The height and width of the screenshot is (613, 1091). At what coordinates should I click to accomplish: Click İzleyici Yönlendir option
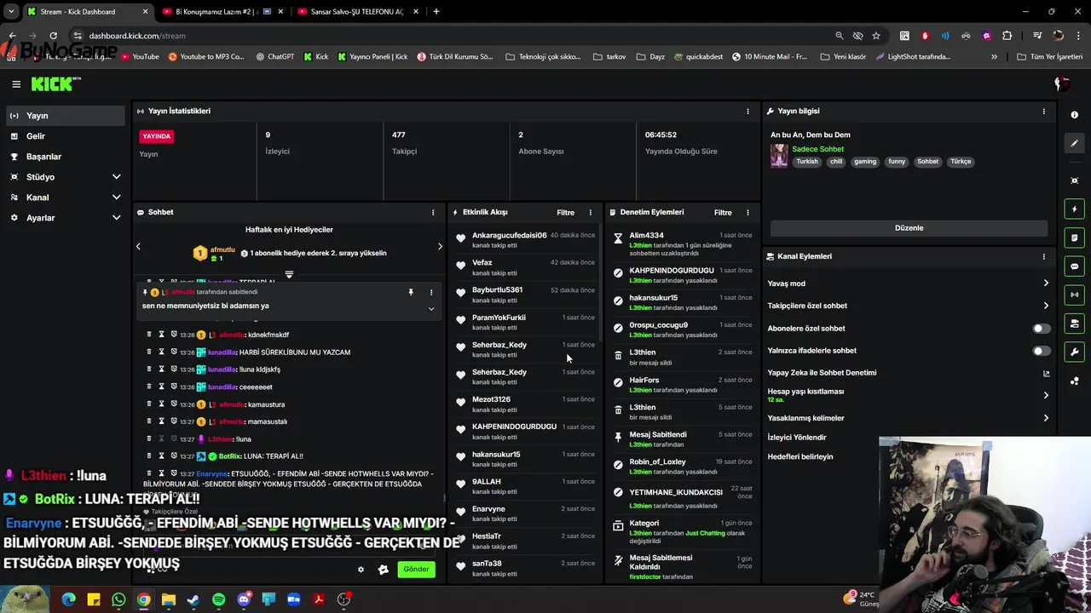point(797,438)
